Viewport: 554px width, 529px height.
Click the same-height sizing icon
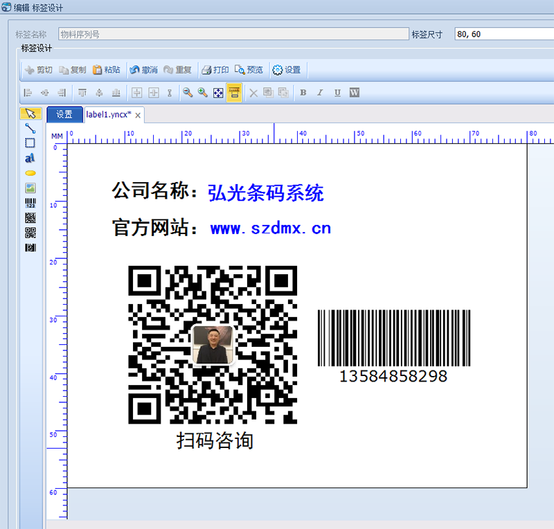pos(154,93)
